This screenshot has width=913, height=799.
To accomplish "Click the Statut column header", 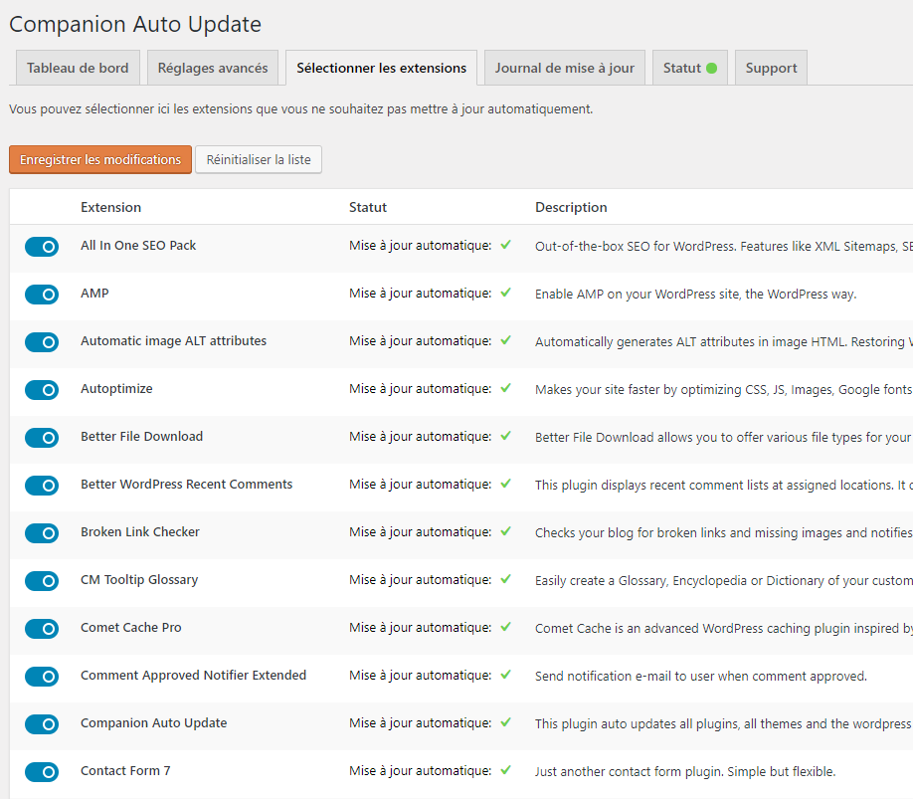I will click(x=367, y=207).
